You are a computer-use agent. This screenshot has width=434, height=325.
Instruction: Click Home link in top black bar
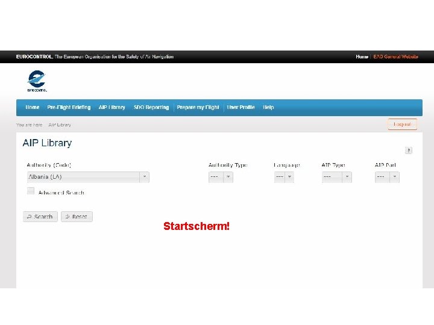click(x=362, y=57)
